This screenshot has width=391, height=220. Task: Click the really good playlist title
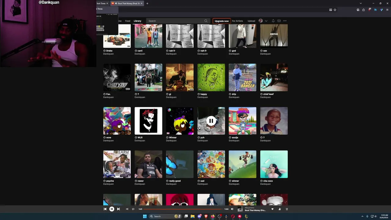tap(175, 181)
